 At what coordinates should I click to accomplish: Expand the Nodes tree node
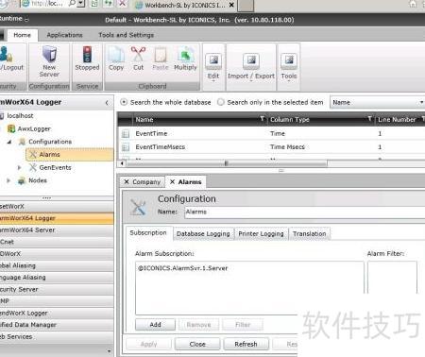(8, 180)
